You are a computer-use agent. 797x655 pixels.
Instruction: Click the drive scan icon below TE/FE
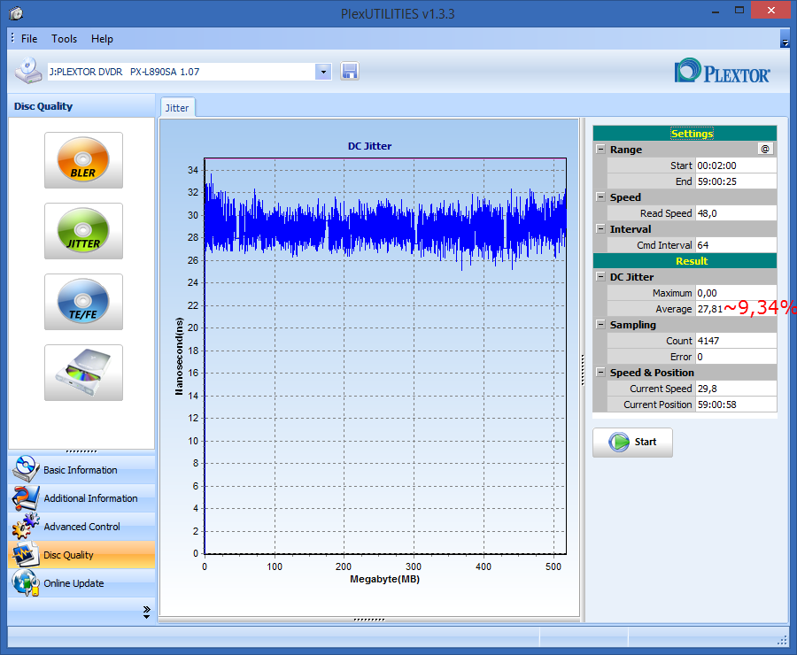tap(83, 373)
